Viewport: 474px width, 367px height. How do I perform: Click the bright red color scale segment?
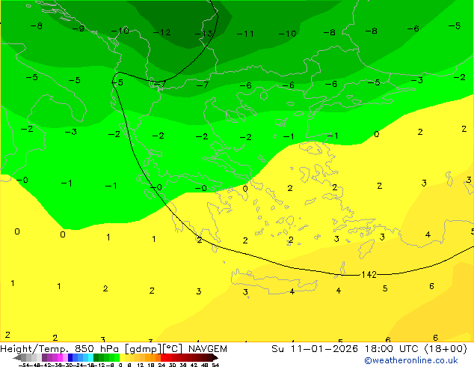[163, 357]
